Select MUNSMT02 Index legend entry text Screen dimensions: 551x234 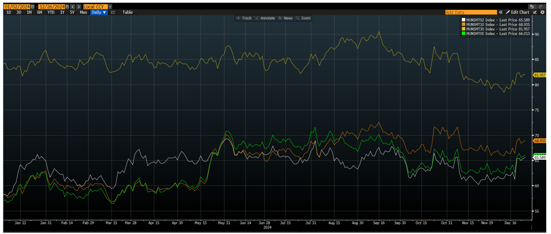[498, 20]
